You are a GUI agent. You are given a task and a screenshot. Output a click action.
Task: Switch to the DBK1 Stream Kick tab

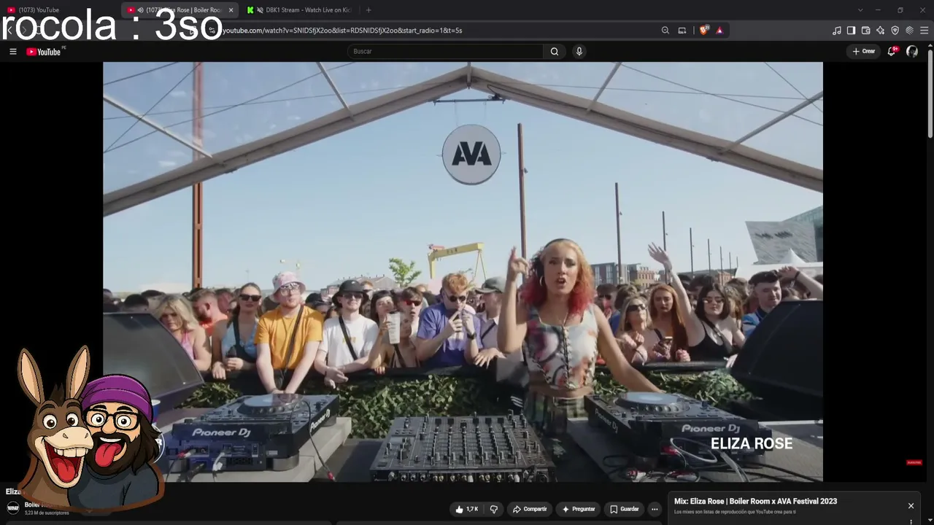(301, 10)
